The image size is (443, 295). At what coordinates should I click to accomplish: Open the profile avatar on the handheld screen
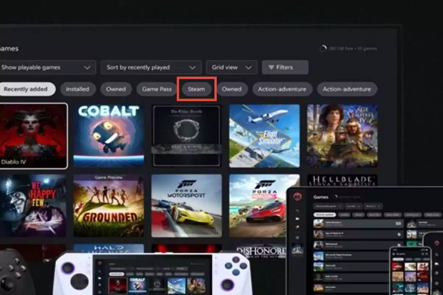click(x=100, y=263)
